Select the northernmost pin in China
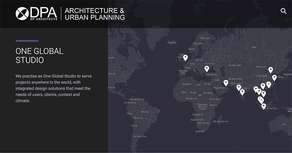 270,70
